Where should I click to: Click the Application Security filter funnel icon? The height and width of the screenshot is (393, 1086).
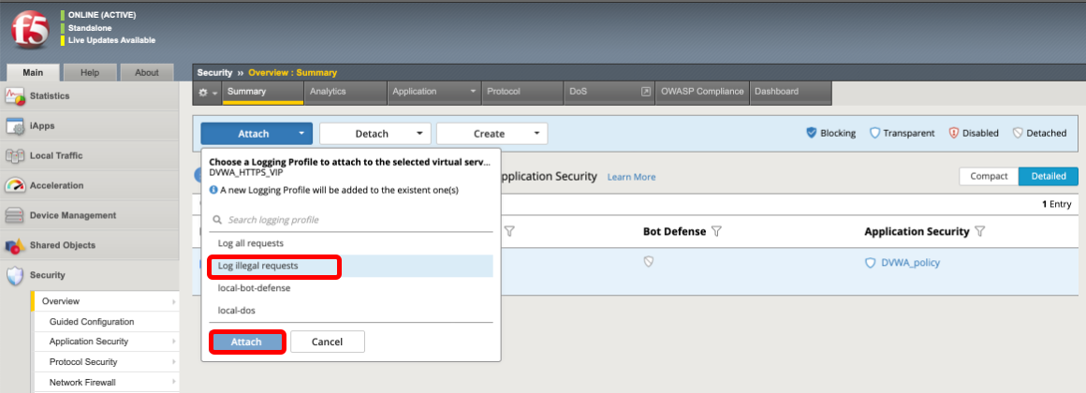pyautogui.click(x=980, y=232)
